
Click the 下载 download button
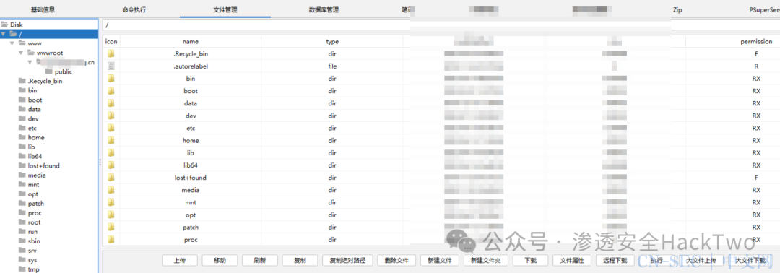[530, 260]
